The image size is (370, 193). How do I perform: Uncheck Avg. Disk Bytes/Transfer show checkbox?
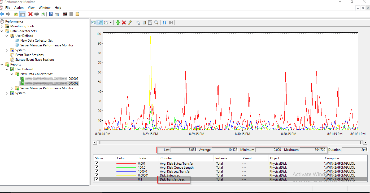(x=97, y=164)
